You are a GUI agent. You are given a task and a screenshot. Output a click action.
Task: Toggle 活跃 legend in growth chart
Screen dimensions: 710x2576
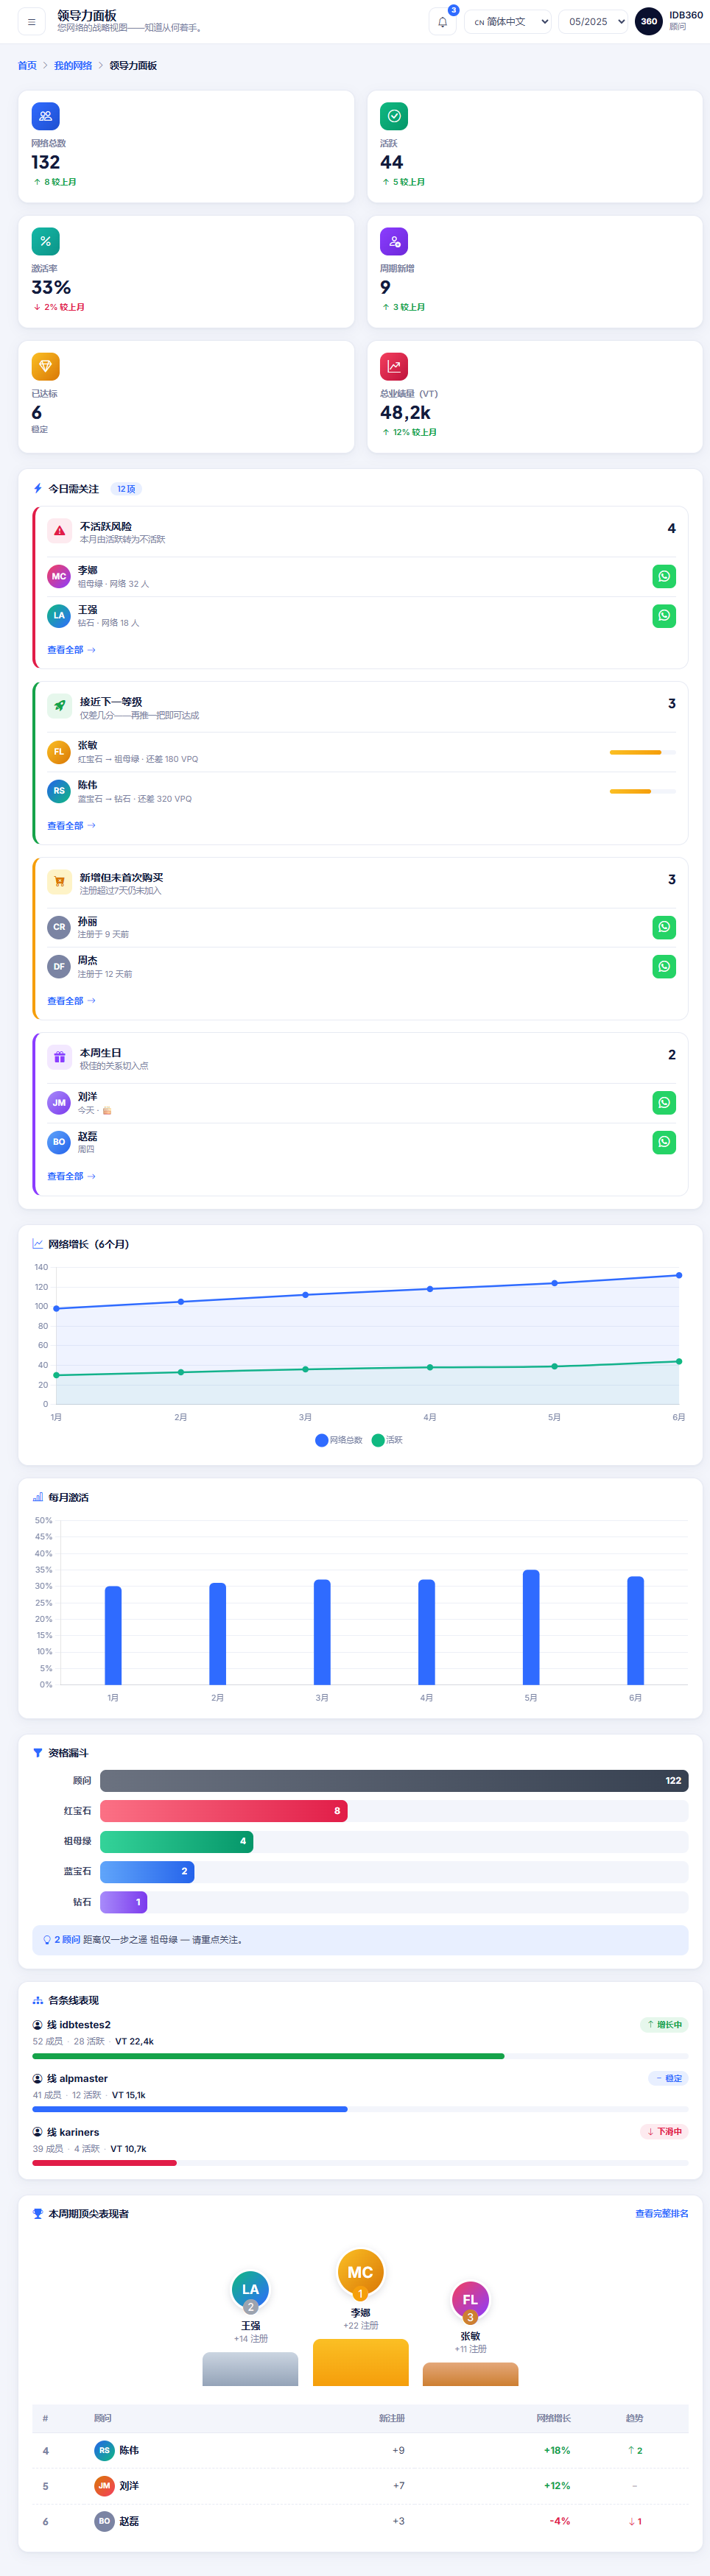(387, 1440)
